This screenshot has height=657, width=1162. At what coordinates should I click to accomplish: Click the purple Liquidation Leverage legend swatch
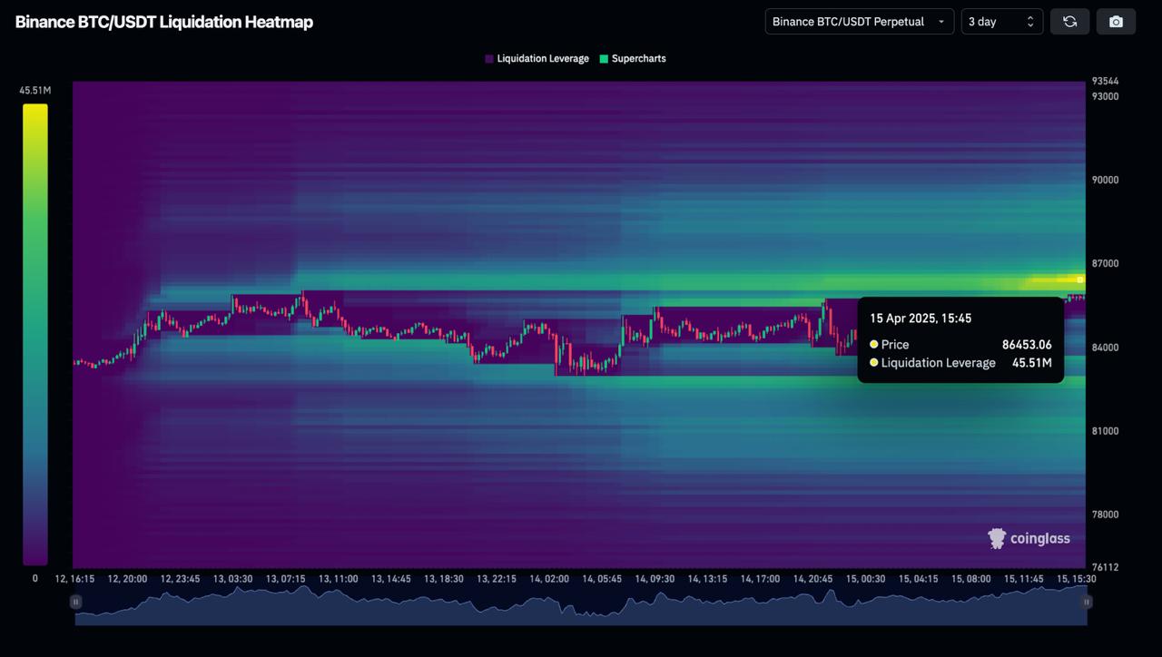pyautogui.click(x=489, y=58)
